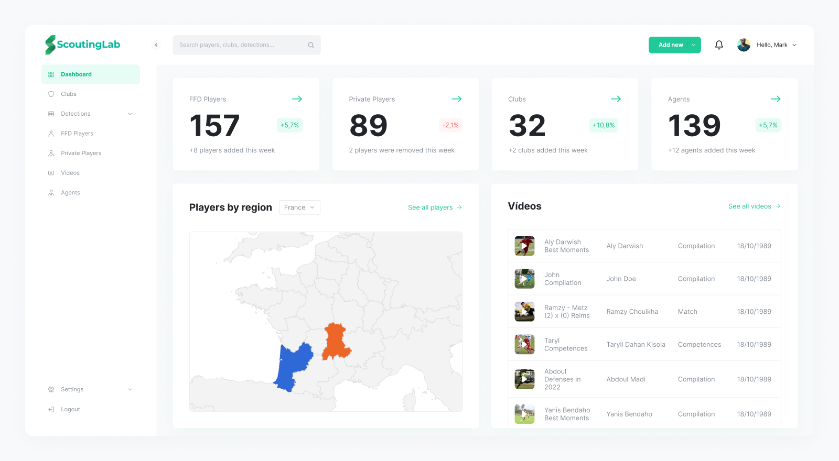
Task: Click the 139 Agents count
Action: pyautogui.click(x=694, y=126)
